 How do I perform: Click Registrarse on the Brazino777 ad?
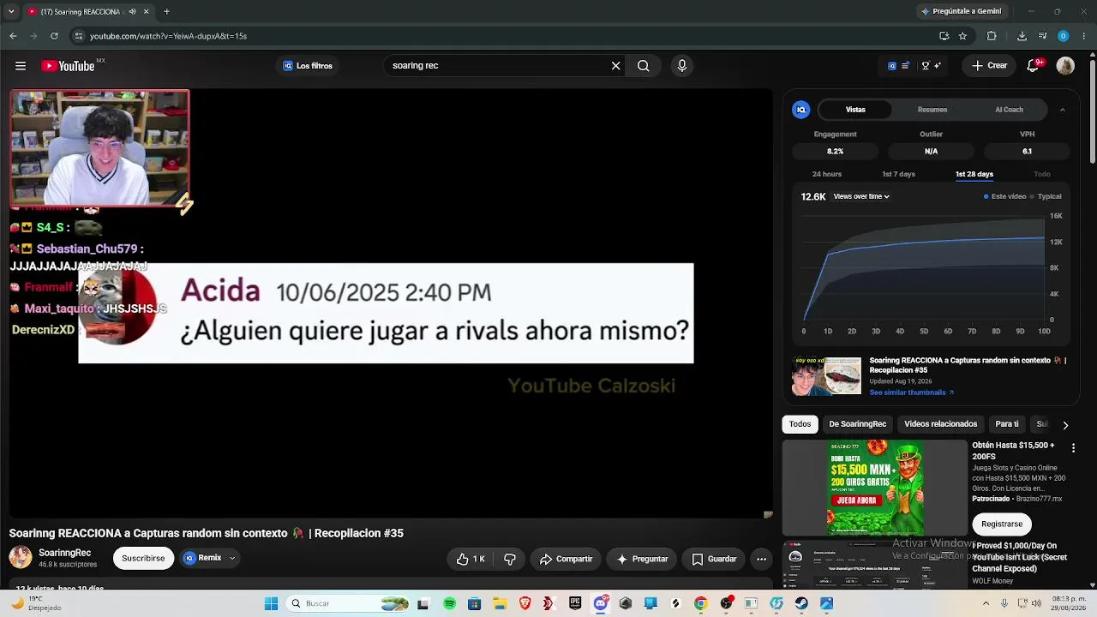click(x=1002, y=524)
